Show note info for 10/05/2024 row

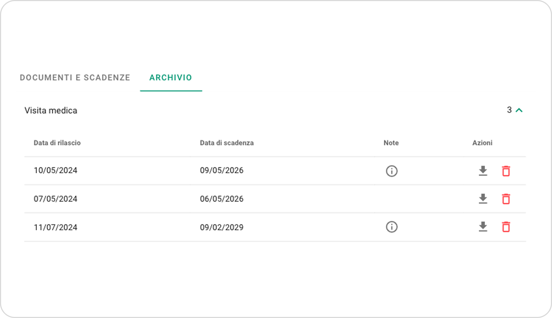[x=391, y=171]
